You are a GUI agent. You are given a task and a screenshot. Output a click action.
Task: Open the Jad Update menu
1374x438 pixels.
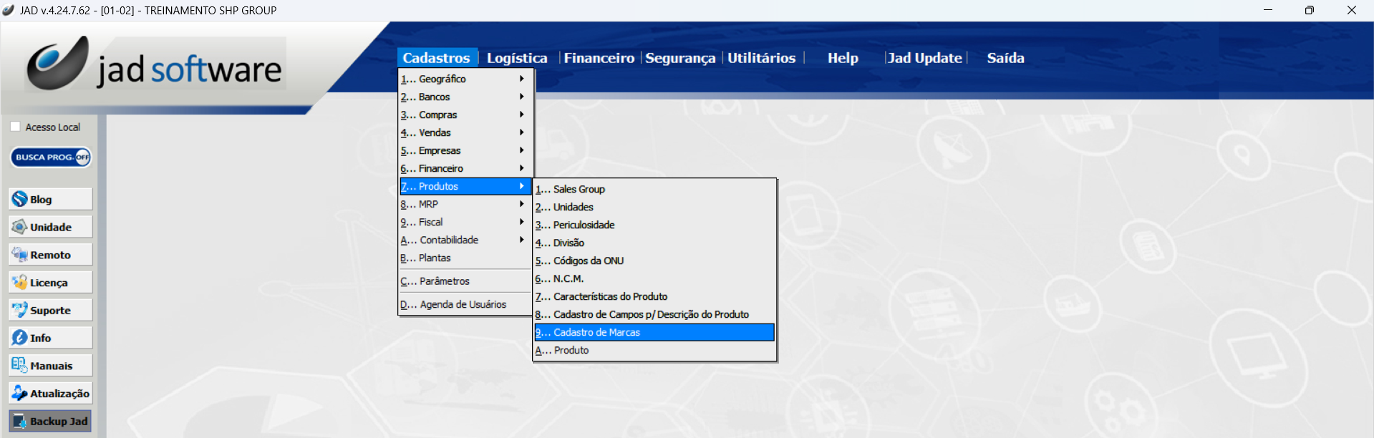(924, 58)
